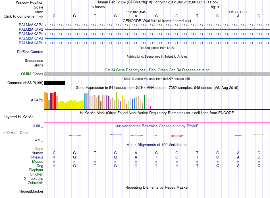Click the 4.88 conservation scale value
This screenshot has height=198, width=270.
point(36,126)
